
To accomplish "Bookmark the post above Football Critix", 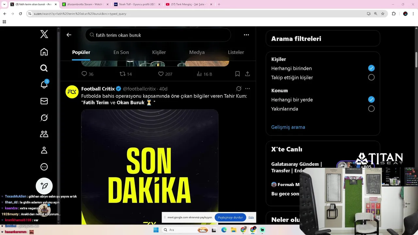I will point(237,74).
